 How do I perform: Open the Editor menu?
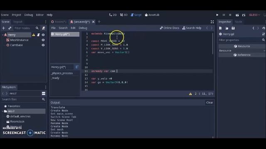(40, 15)
